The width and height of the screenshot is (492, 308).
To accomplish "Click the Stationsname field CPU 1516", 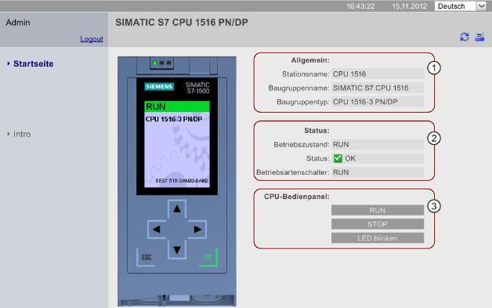I will click(x=378, y=74).
